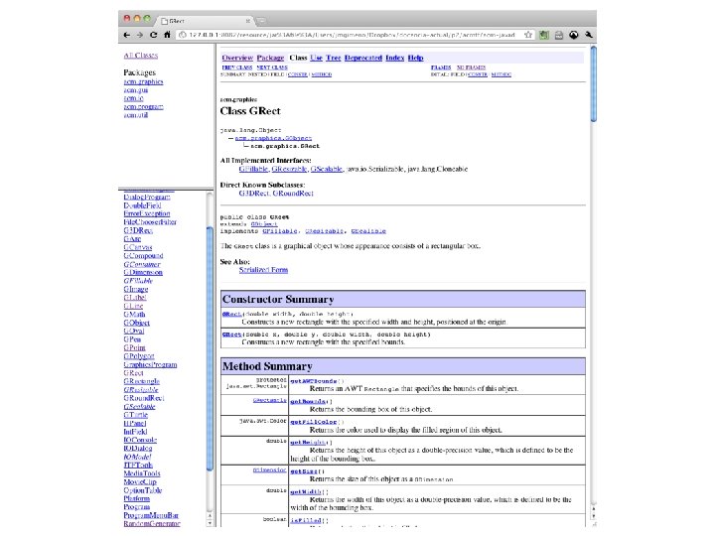This screenshot has height=536, width=715.
Task: Close the GRect browser tab
Action: [x=247, y=21]
